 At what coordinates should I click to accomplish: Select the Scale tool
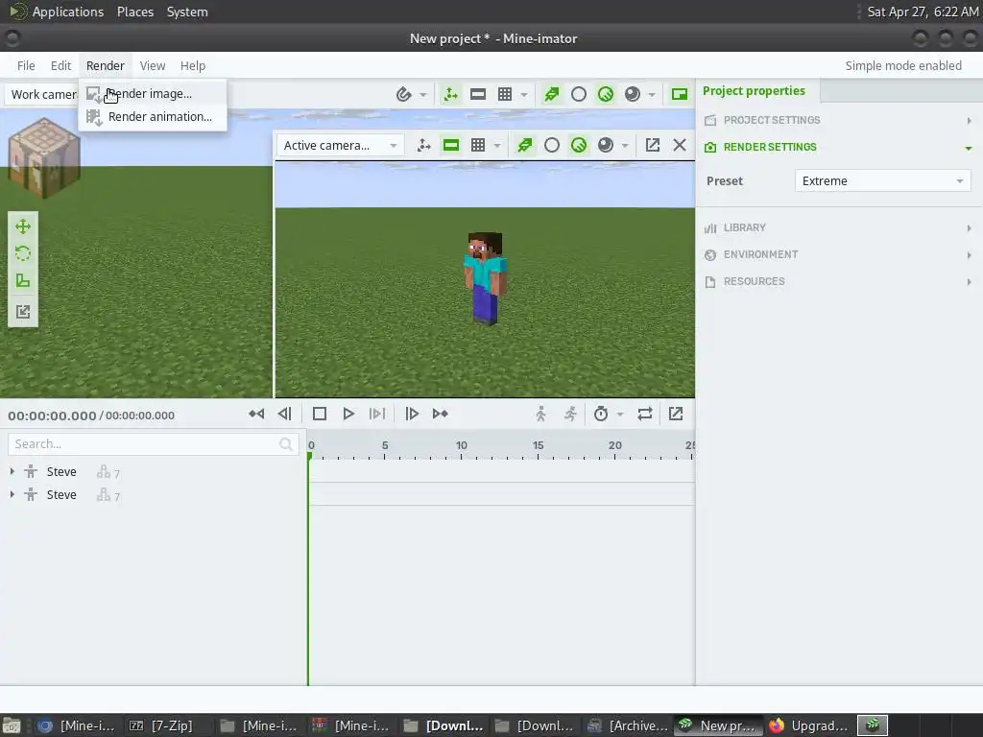(23, 281)
